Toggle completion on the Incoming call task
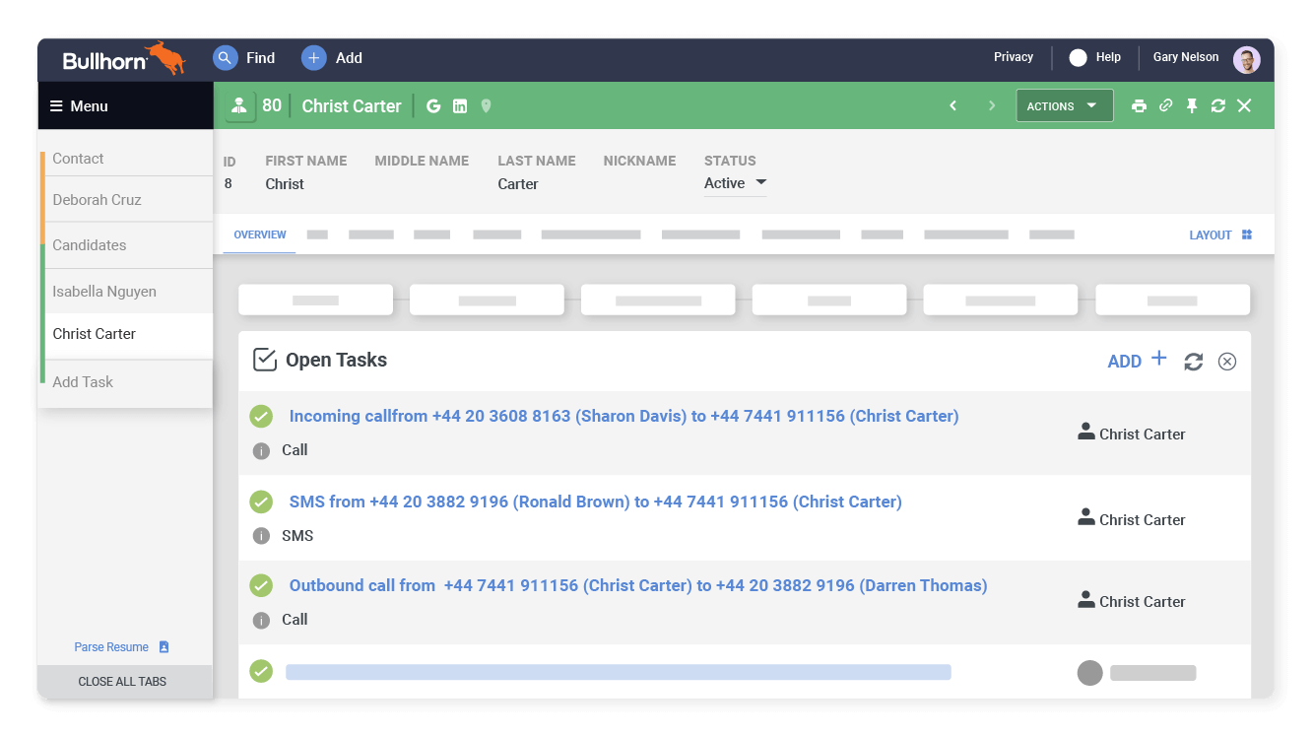 pyautogui.click(x=261, y=416)
